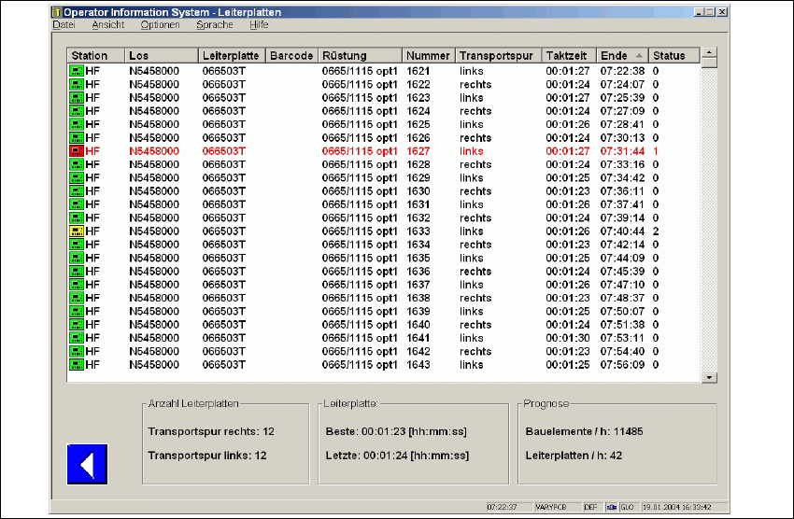
Task: Open the Sprache menu
Action: (x=215, y=25)
